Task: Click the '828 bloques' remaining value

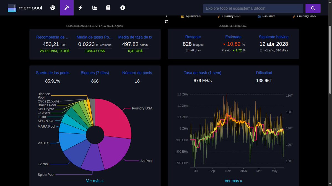Action: pos(193,44)
